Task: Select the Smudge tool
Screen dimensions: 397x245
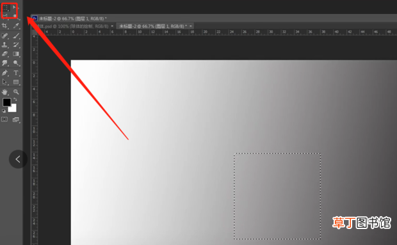Action: (x=4, y=63)
